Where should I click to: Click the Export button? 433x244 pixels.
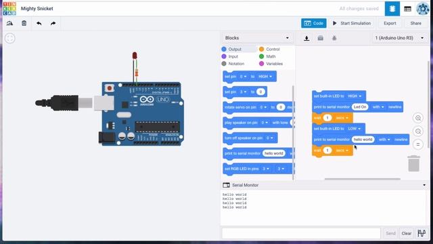pyautogui.click(x=390, y=23)
